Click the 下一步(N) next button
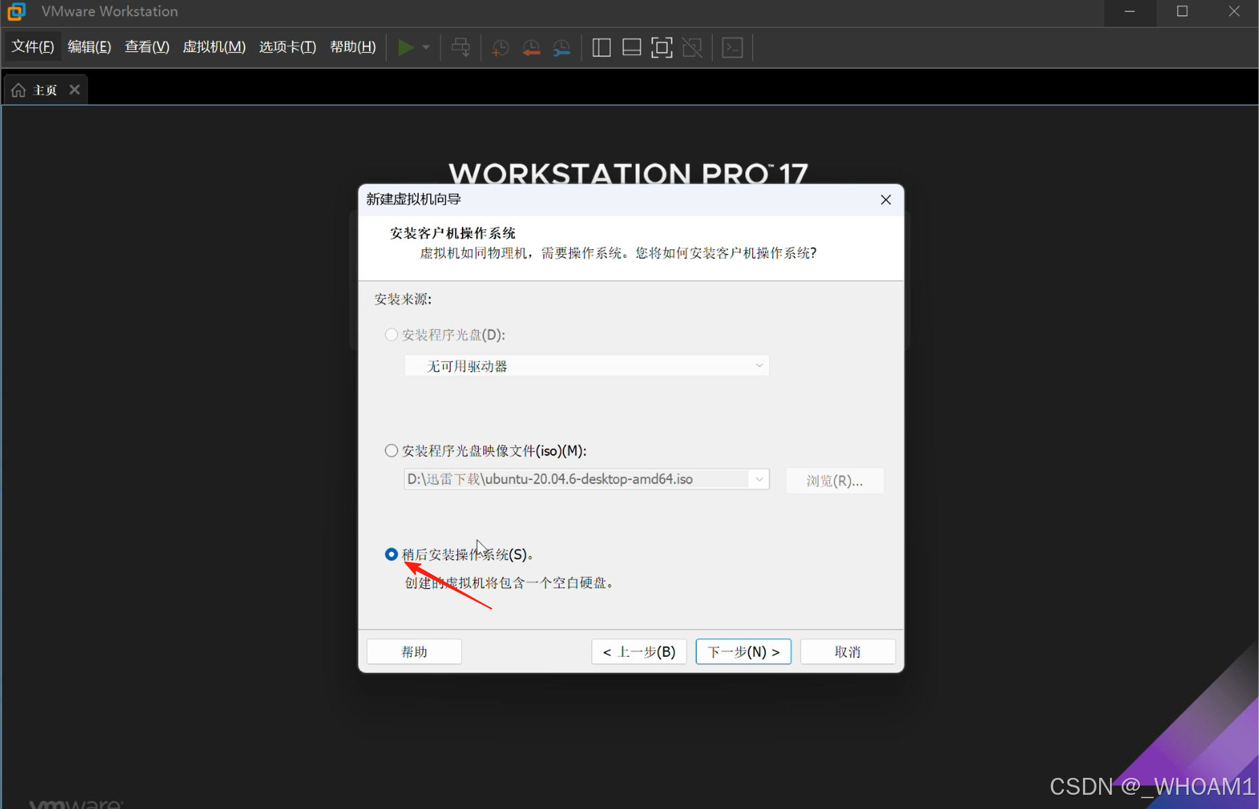This screenshot has width=1259, height=809. 743,651
